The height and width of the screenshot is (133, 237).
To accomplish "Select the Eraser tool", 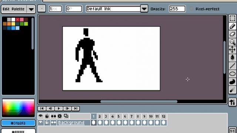I will click(x=232, y=34).
